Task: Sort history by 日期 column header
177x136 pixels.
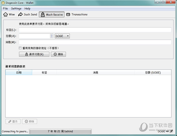Action: coord(19,72)
